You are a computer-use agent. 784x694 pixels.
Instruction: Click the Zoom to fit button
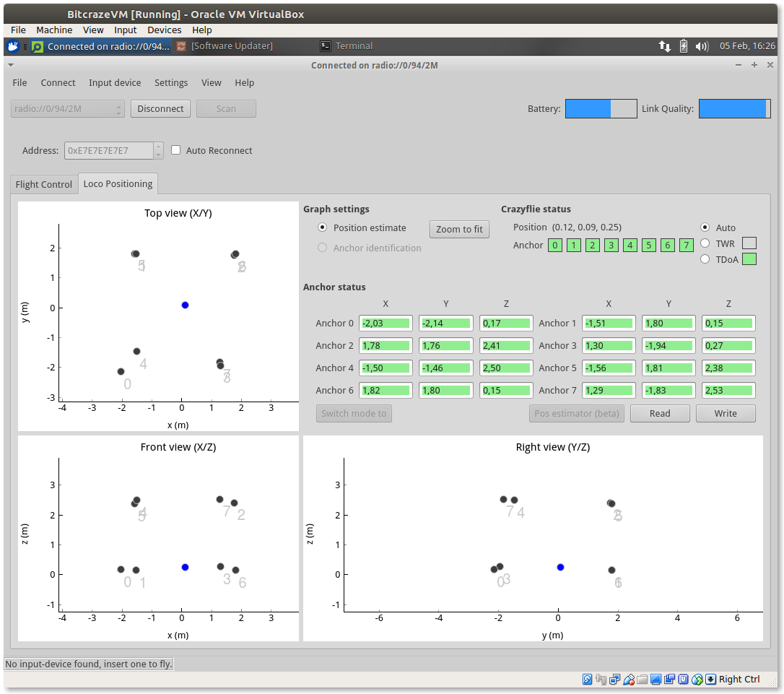coord(459,229)
